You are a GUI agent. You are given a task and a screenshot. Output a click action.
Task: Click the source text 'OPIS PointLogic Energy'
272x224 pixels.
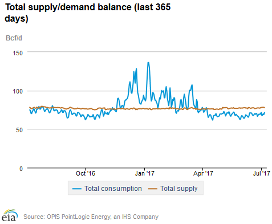pyautogui.click(x=79, y=217)
